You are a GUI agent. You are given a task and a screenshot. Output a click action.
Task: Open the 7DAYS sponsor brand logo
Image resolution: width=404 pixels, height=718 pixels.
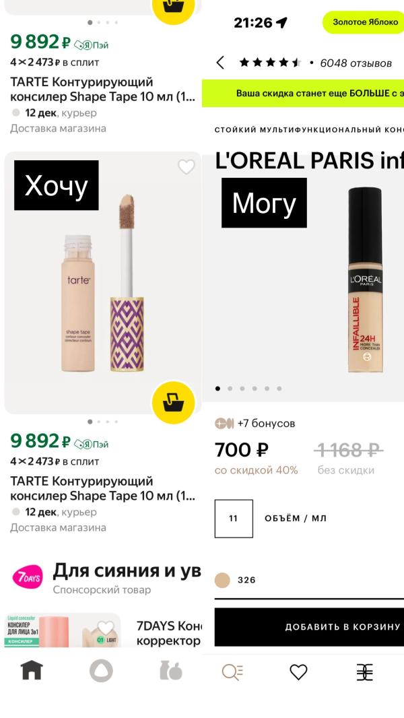[28, 577]
